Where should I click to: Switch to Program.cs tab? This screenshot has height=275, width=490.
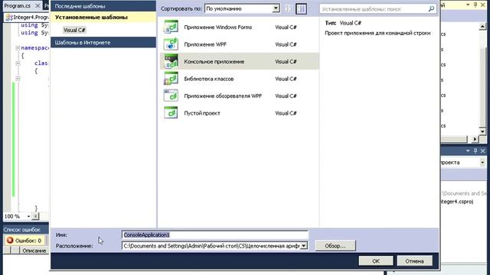click(x=17, y=5)
